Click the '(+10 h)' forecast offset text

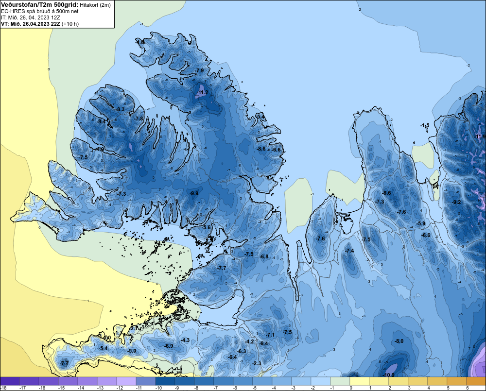(70, 24)
